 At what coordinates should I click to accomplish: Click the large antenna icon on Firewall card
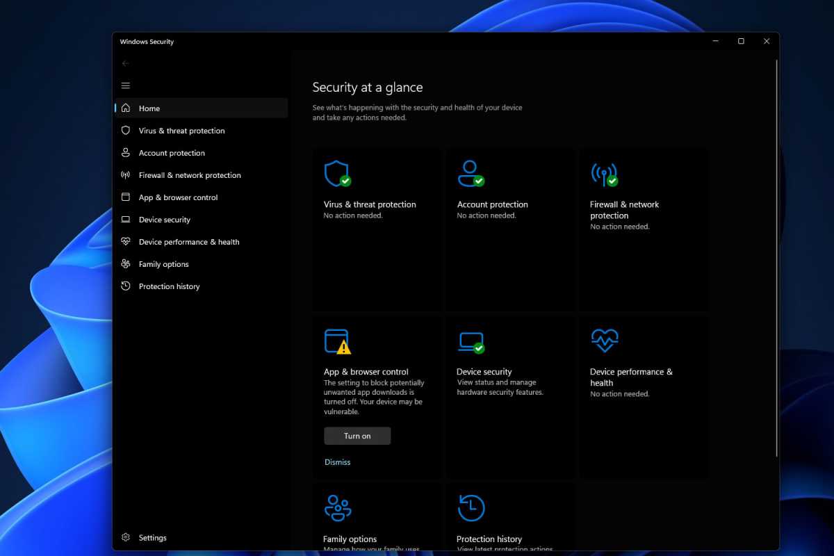pyautogui.click(x=604, y=174)
